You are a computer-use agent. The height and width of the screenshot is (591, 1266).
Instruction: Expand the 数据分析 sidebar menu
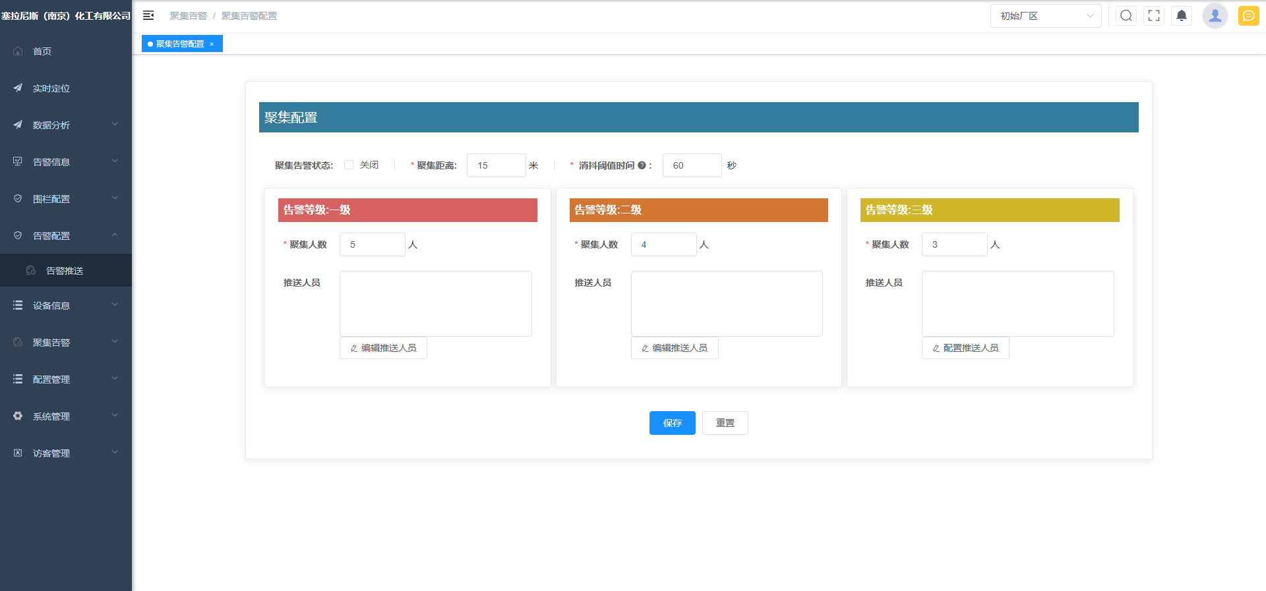click(x=66, y=125)
